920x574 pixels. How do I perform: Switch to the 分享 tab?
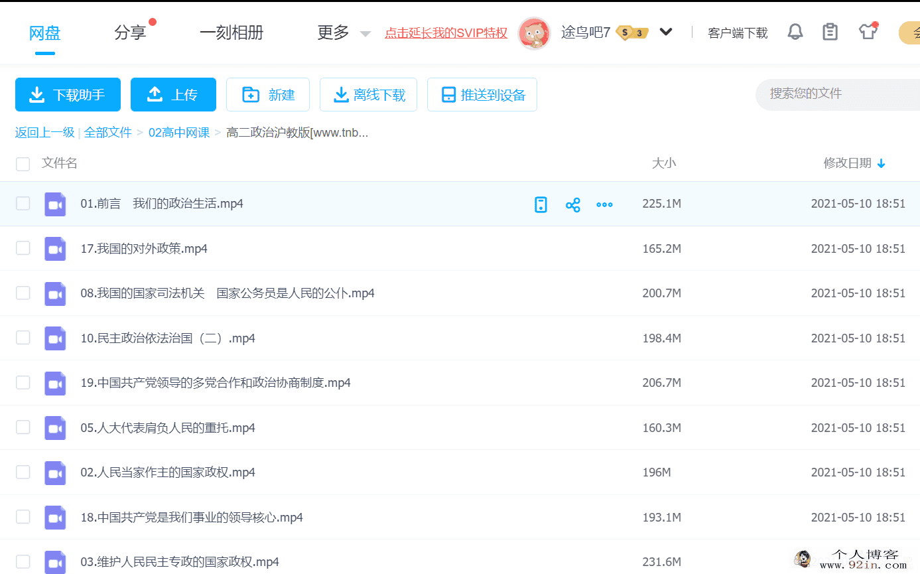click(x=130, y=33)
